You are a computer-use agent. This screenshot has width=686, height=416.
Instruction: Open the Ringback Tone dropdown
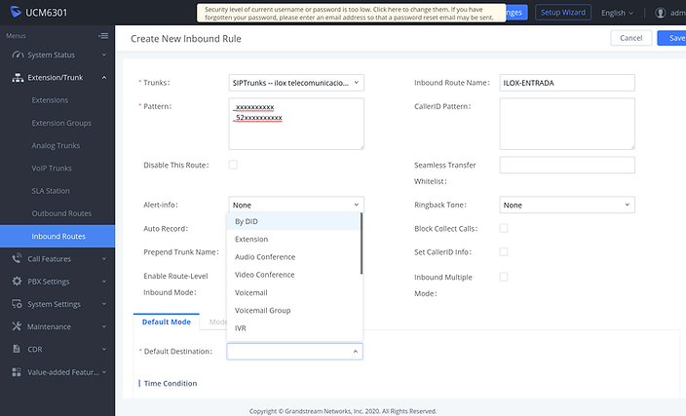567,205
